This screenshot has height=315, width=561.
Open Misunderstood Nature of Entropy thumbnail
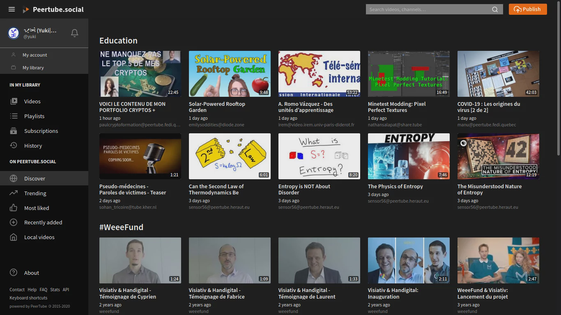[498, 156]
